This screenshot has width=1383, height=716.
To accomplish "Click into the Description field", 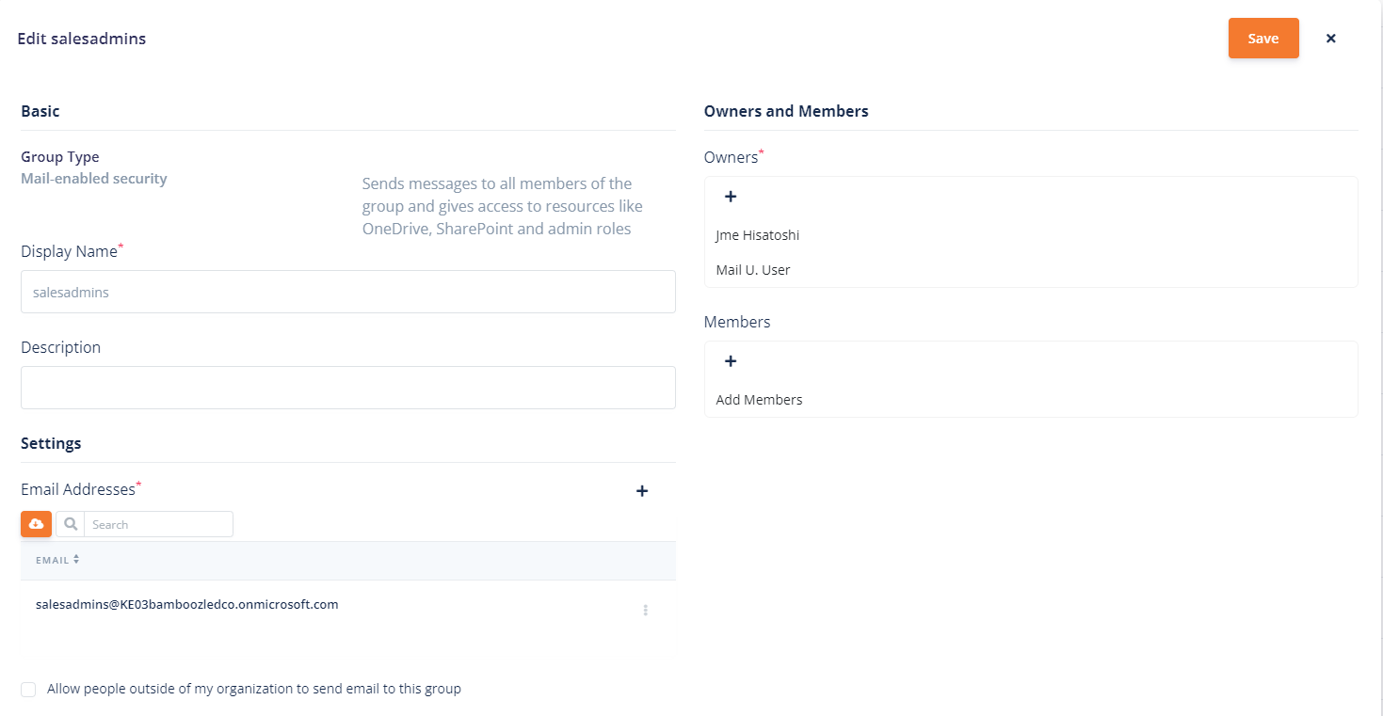I will [347, 388].
